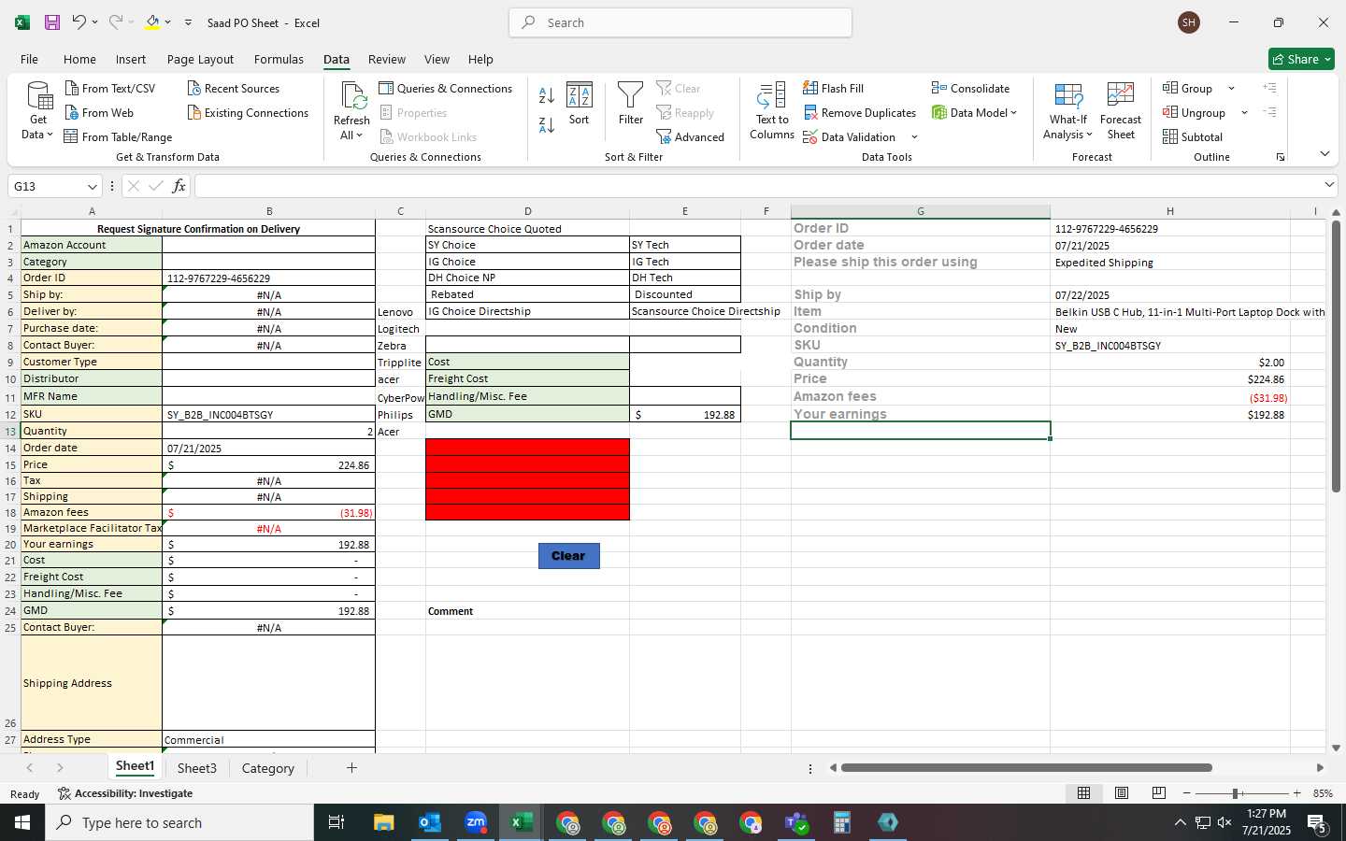
Task: Click the Save icon in title bar
Action: click(x=52, y=22)
